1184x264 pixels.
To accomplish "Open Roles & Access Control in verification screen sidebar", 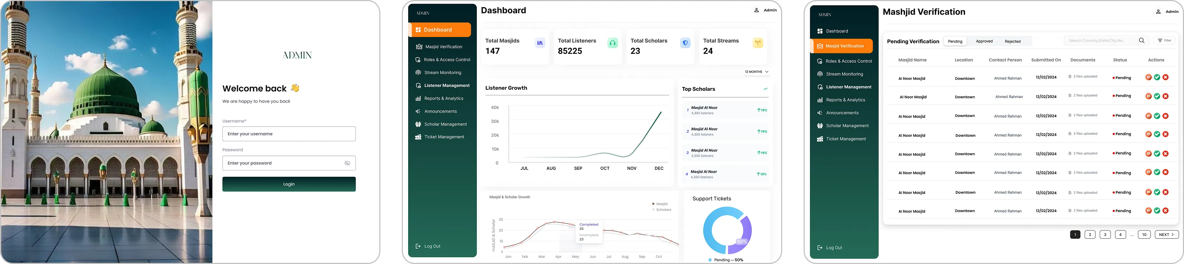I will 844,61.
